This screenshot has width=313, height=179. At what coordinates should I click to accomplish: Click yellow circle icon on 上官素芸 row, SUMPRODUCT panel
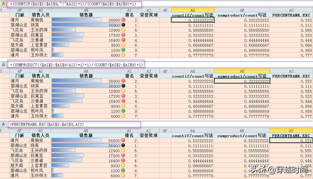[123, 106]
